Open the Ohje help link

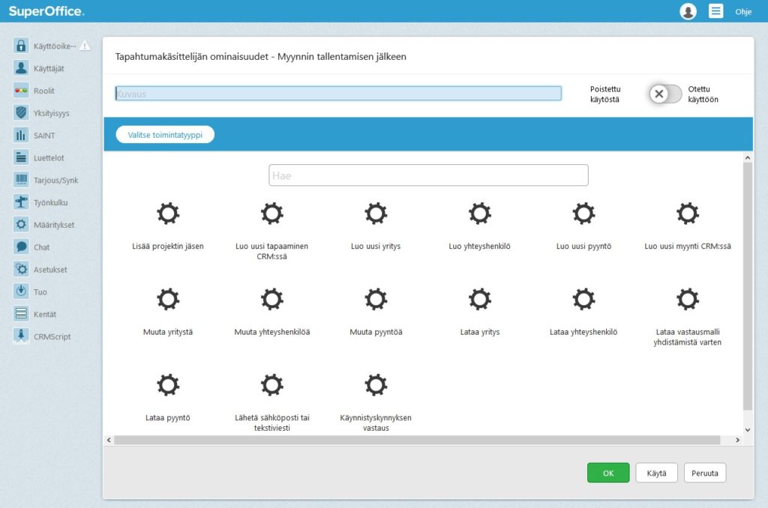742,12
